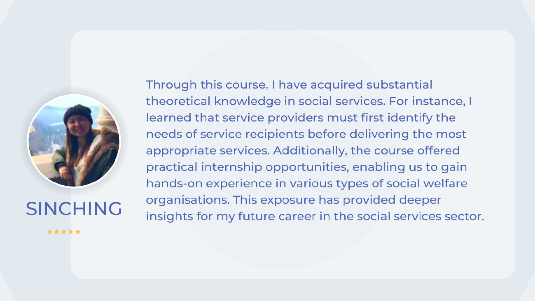The image size is (535, 301).
Task: Click 'insights for my future career' text
Action: point(231,216)
